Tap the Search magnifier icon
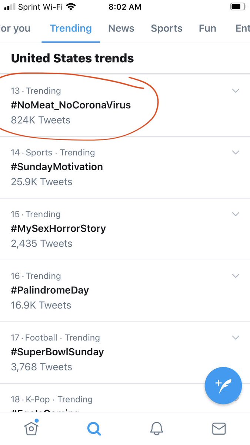The height and width of the screenshot is (445, 250). click(94, 429)
